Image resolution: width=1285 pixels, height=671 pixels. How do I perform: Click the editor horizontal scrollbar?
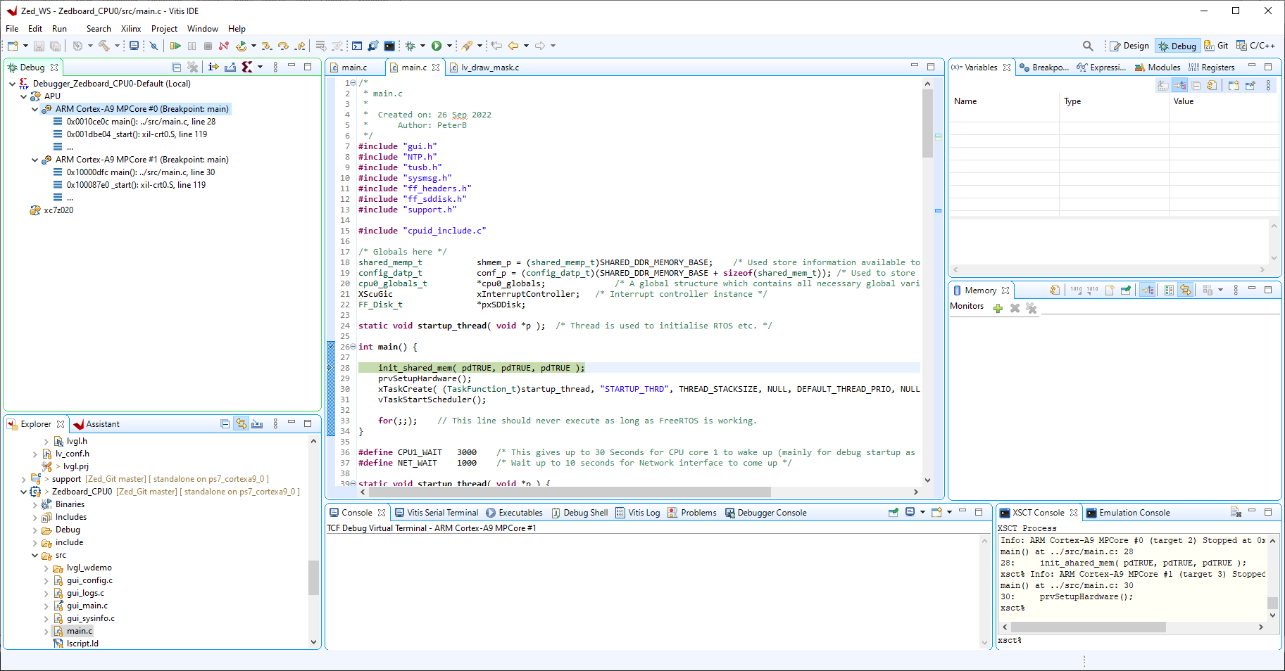(570, 492)
